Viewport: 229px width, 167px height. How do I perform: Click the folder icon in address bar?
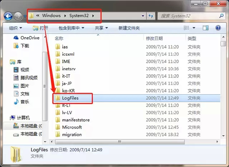point(31,16)
